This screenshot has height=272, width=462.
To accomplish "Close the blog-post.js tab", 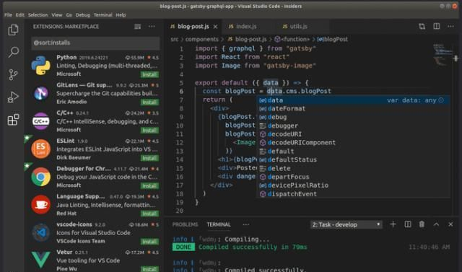I will click(215, 27).
